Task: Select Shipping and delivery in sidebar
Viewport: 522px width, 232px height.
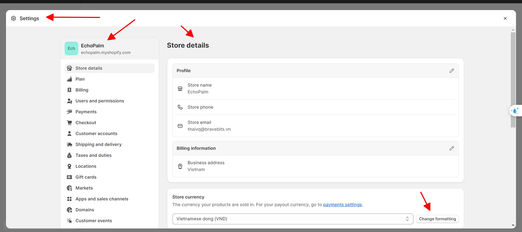Action: pyautogui.click(x=98, y=145)
